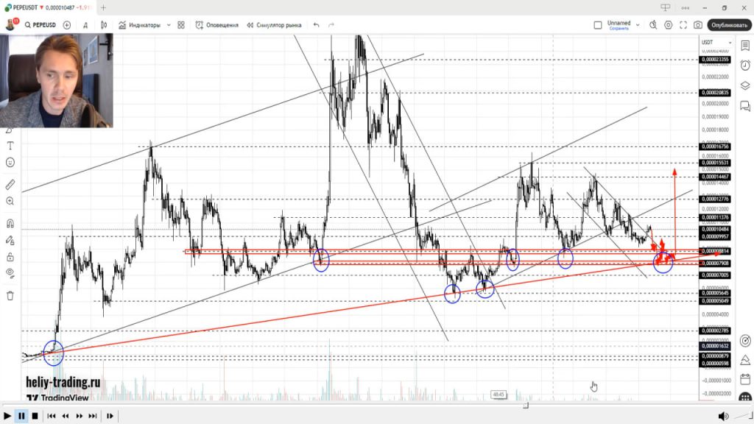
Task: Take a chart snapshot with camera icon
Action: pos(697,24)
